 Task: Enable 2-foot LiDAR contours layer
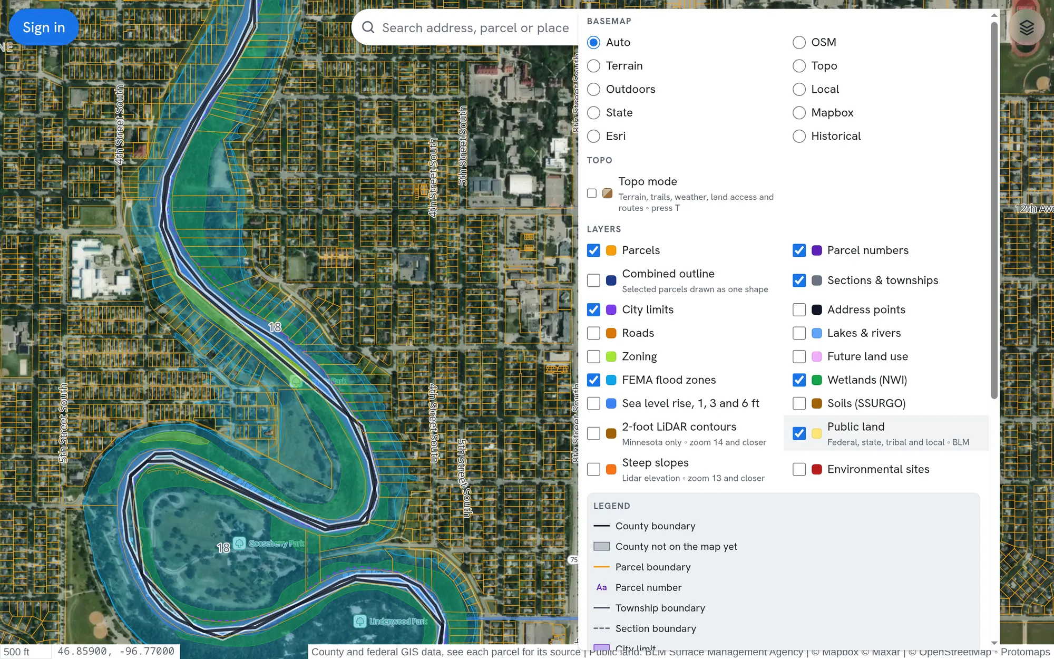[593, 433]
